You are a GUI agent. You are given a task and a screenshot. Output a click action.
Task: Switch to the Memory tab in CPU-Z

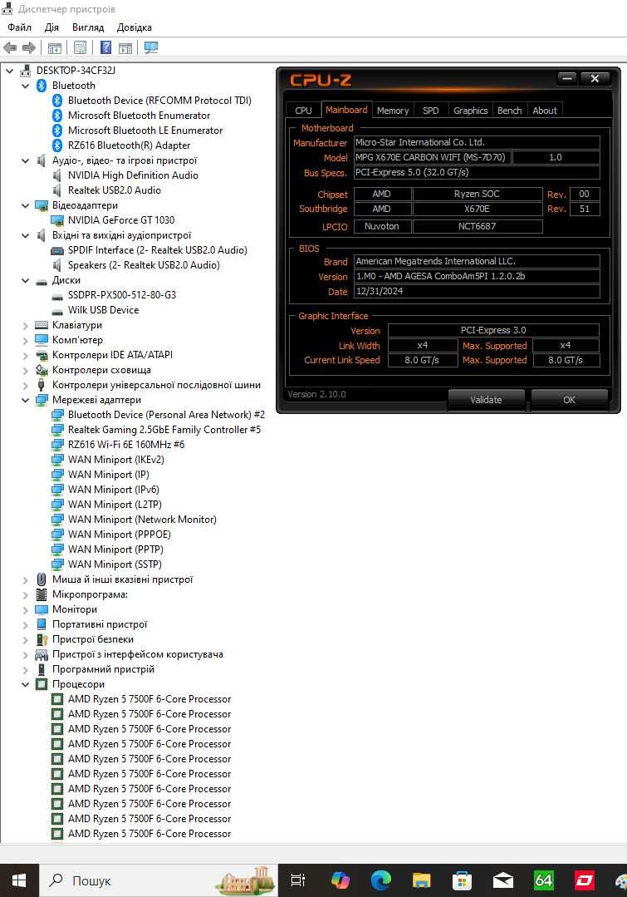coord(393,111)
